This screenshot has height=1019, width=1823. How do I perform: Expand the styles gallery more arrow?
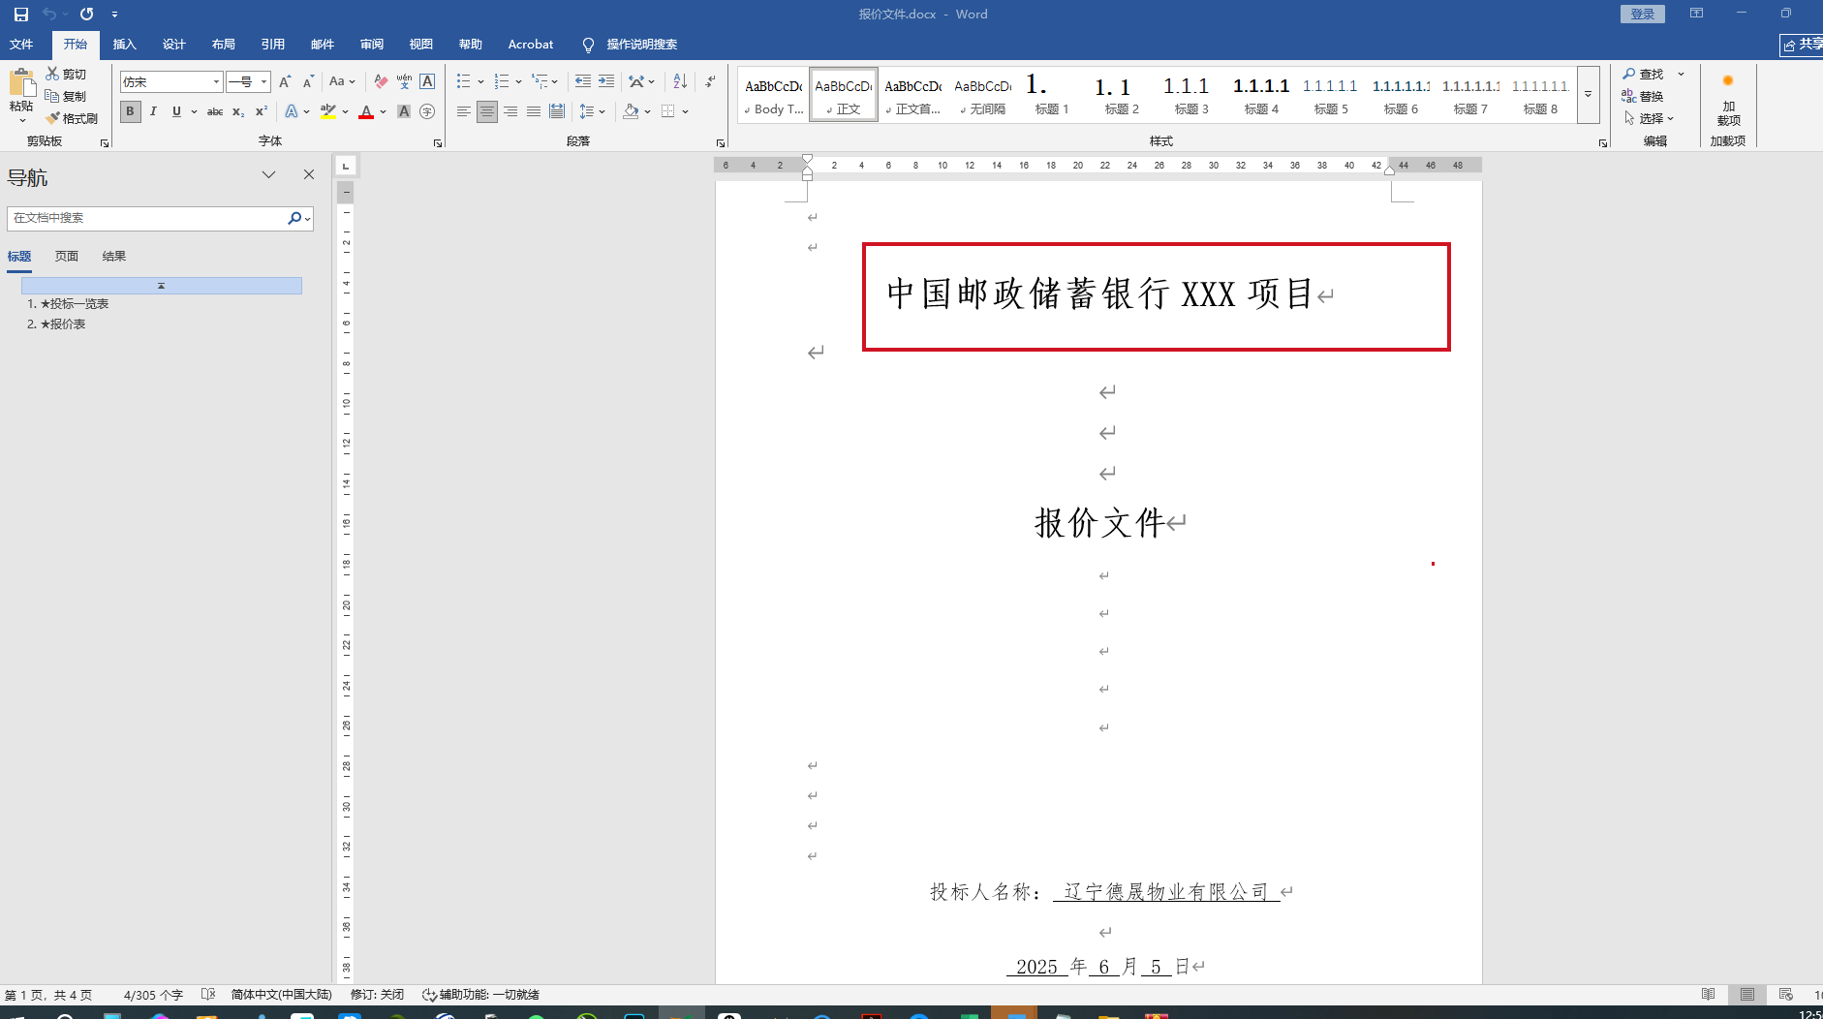[x=1589, y=95]
